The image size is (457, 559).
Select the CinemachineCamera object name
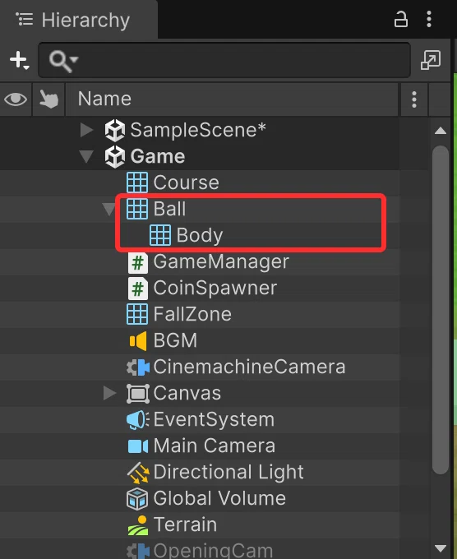(x=249, y=367)
